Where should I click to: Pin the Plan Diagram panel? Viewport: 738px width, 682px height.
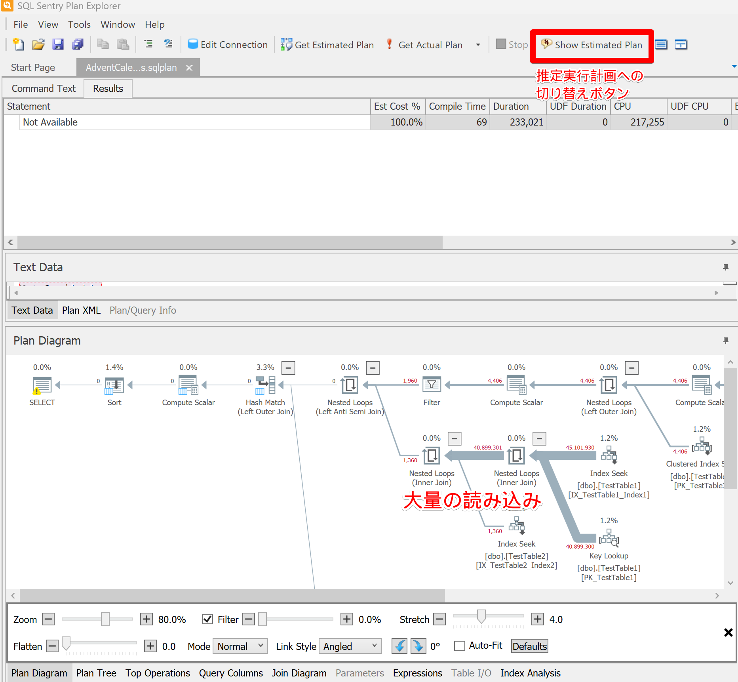coord(726,341)
